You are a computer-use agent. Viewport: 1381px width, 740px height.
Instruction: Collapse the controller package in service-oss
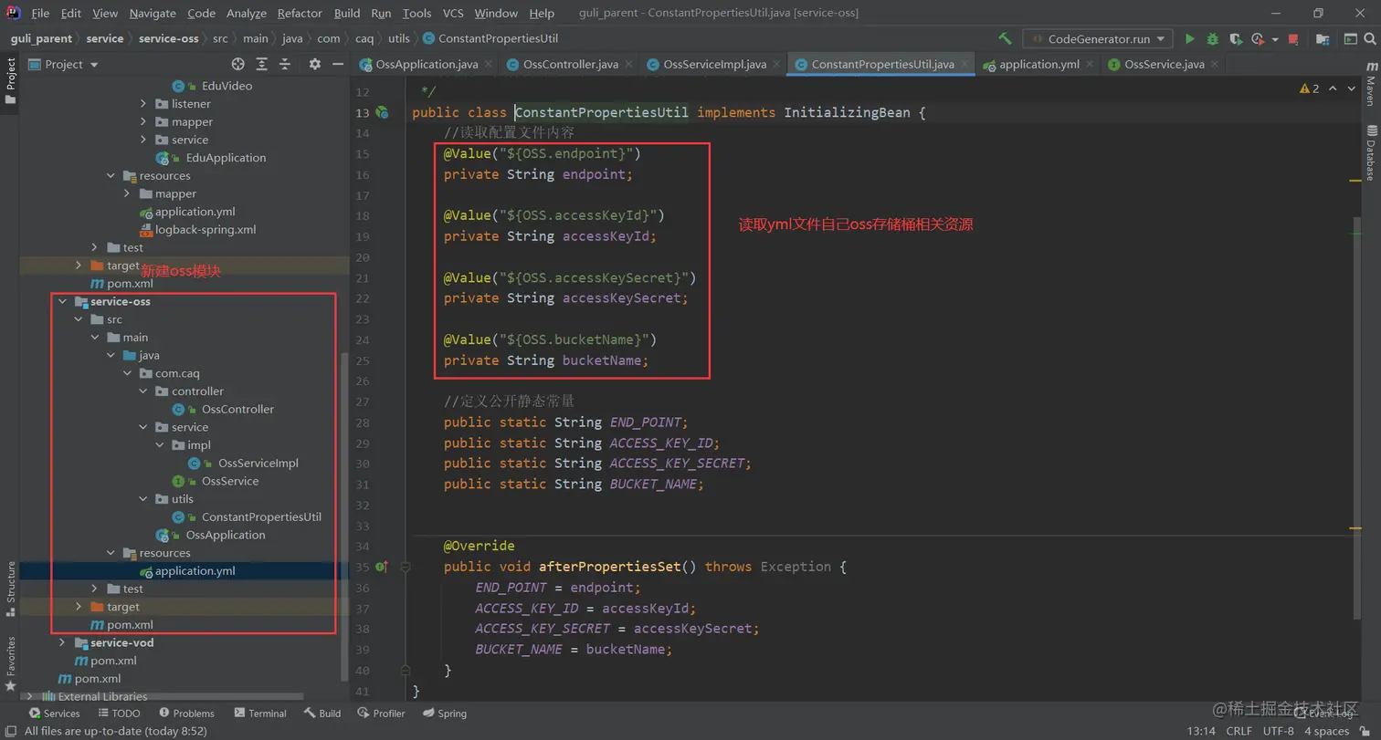(x=143, y=391)
